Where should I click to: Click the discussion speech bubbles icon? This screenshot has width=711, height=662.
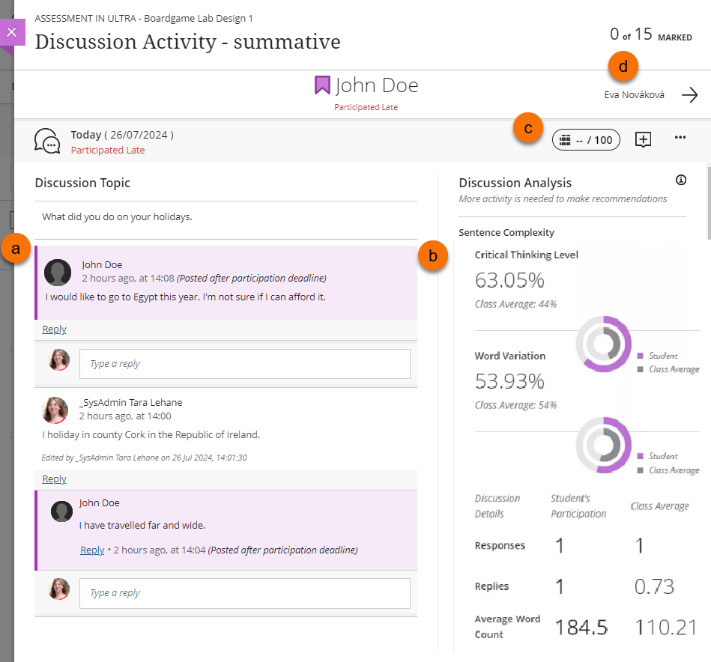(x=48, y=141)
